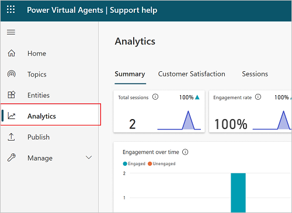Click the Support help bot name

tap(134, 10)
